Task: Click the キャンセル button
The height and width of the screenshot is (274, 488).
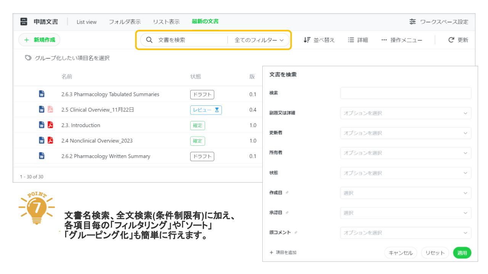Action: point(401,253)
